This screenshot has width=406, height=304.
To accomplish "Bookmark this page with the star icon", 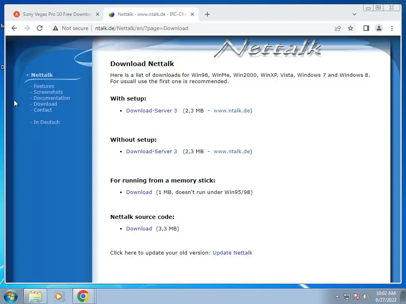I will pos(350,28).
